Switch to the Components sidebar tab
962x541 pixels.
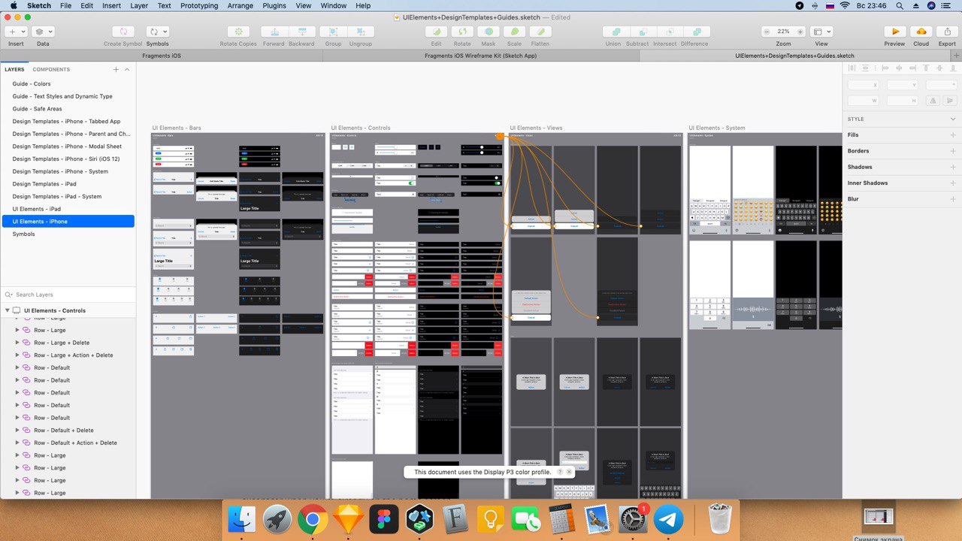click(51, 69)
